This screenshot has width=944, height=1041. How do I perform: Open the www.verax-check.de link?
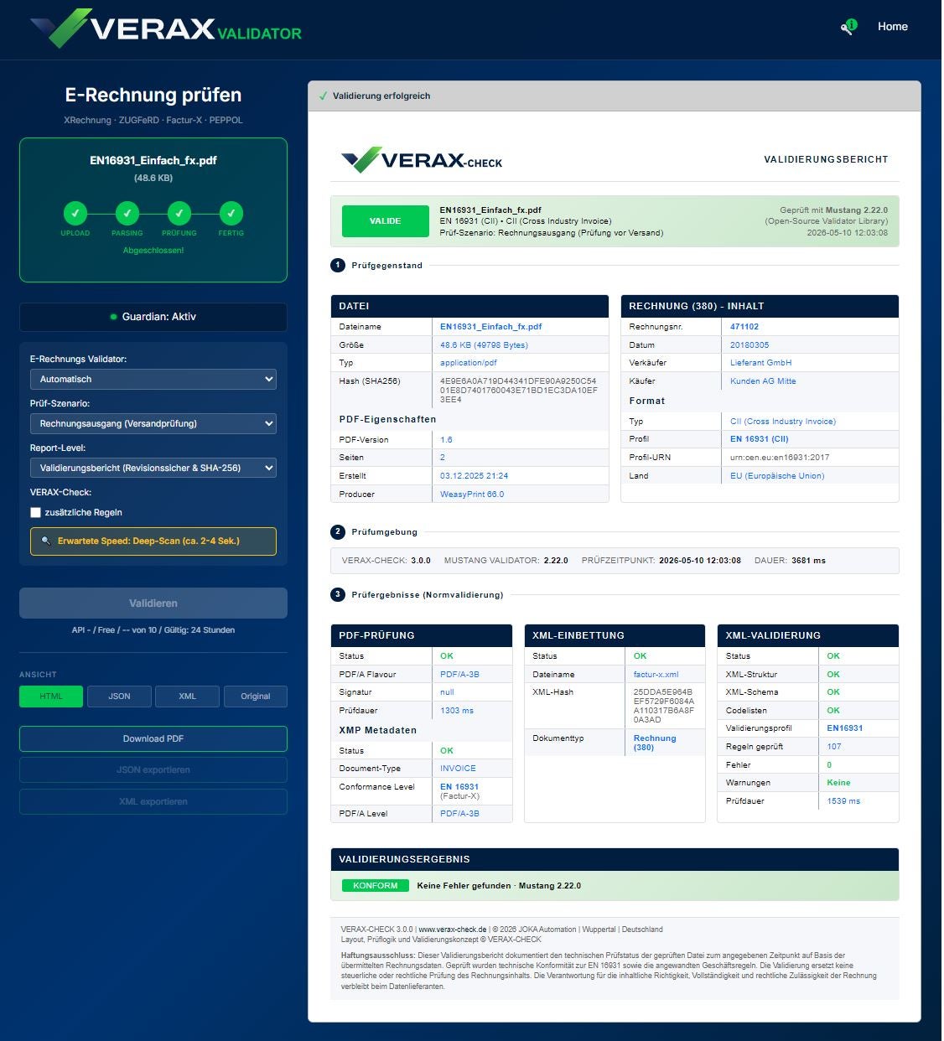[x=453, y=930]
